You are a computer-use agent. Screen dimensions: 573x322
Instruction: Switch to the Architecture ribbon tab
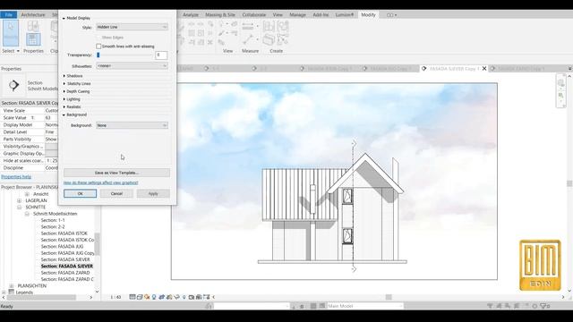point(33,14)
